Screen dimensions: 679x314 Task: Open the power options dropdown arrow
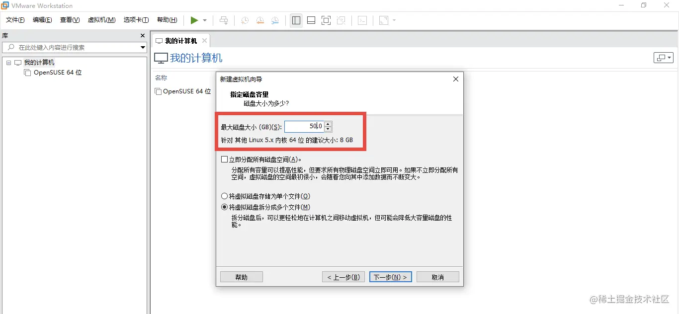[x=205, y=20]
